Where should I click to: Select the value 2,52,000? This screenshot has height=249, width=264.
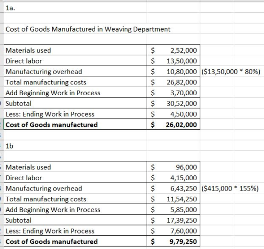[x=183, y=50]
